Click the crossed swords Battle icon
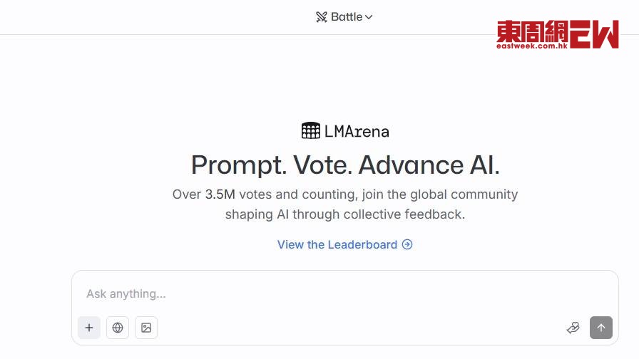639x359 pixels. pyautogui.click(x=321, y=17)
